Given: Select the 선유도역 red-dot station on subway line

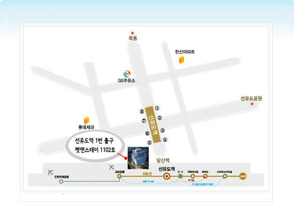Looking at the screenshot, I should [166, 176].
